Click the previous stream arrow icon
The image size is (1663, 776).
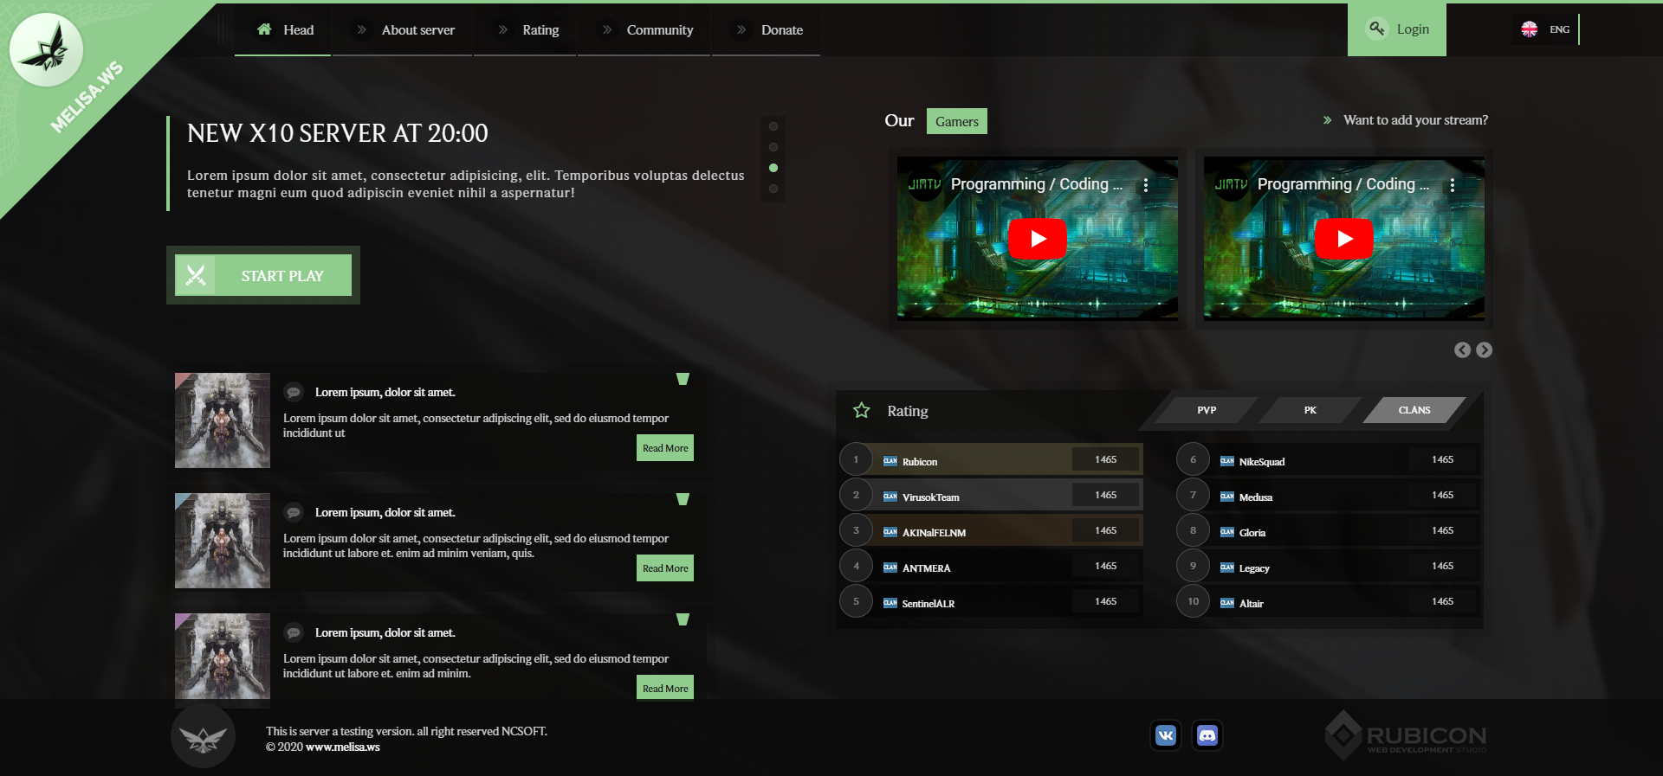tap(1462, 350)
